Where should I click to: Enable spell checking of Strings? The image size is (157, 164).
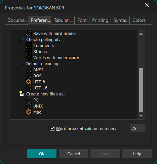[x=29, y=51]
